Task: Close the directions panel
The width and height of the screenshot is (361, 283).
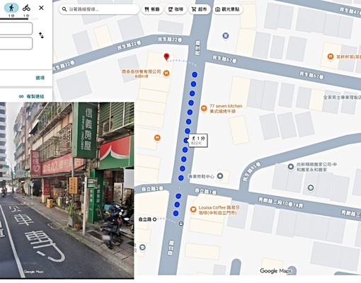Action: click(x=41, y=8)
